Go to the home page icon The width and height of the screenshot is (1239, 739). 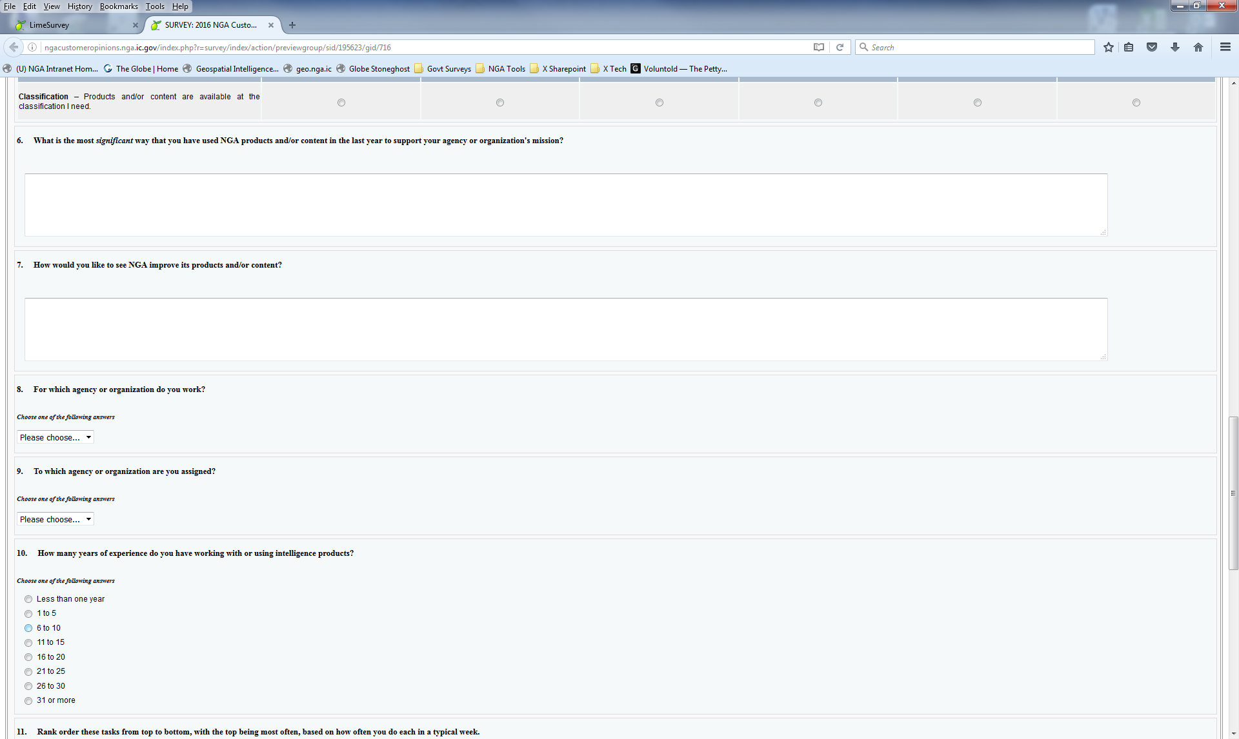pos(1198,47)
